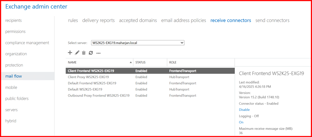Open the rules tab
The height and width of the screenshot is (137, 312).
point(73,20)
